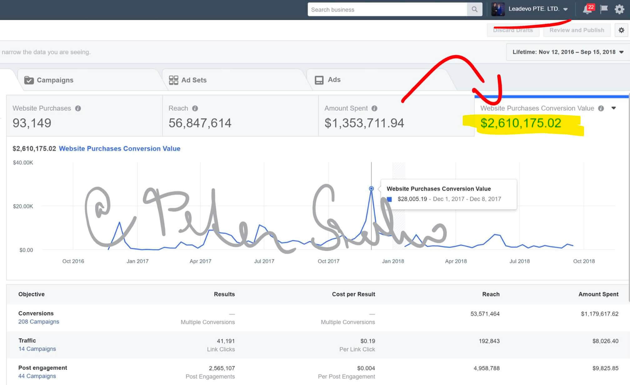The width and height of the screenshot is (630, 385).
Task: Switch to the Ads tab
Action: pyautogui.click(x=334, y=80)
